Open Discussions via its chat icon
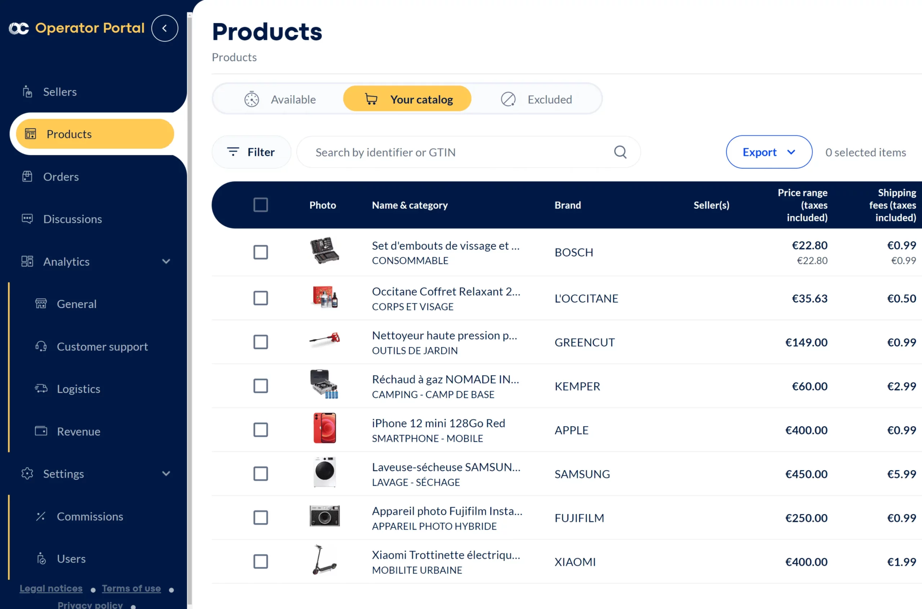This screenshot has width=922, height=609. click(x=27, y=219)
